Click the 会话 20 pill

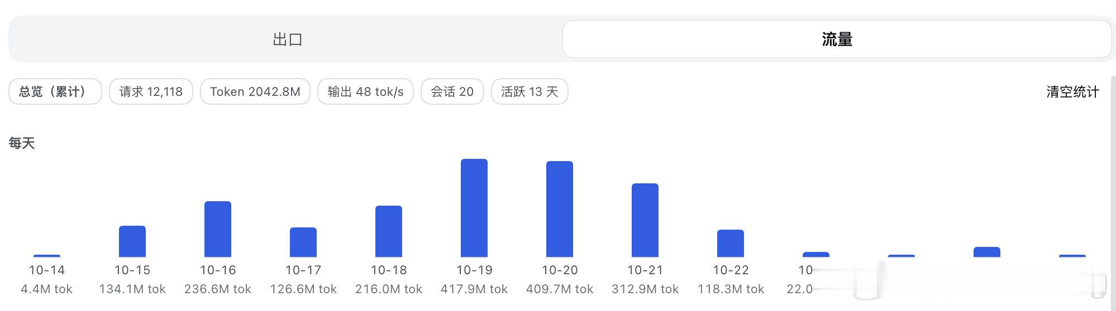pos(452,91)
